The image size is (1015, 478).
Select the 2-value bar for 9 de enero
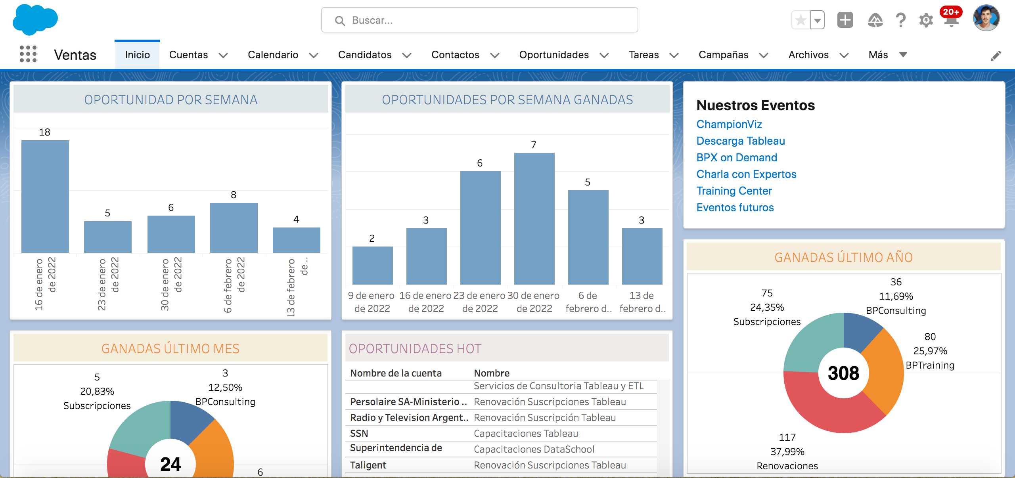372,265
